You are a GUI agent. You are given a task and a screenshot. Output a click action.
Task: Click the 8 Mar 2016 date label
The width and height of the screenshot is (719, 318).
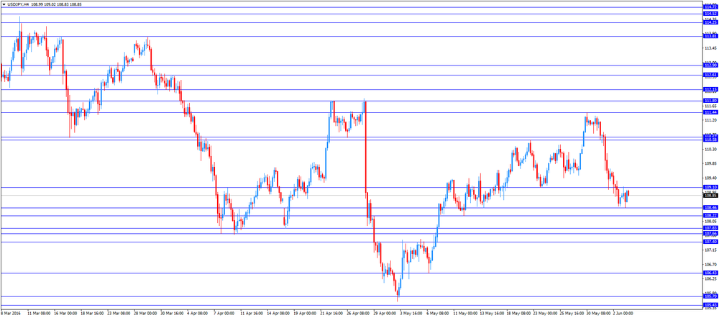tap(11, 314)
